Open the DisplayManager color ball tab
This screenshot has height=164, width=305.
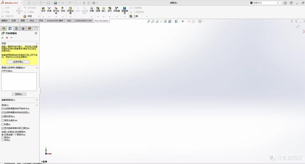point(30,28)
